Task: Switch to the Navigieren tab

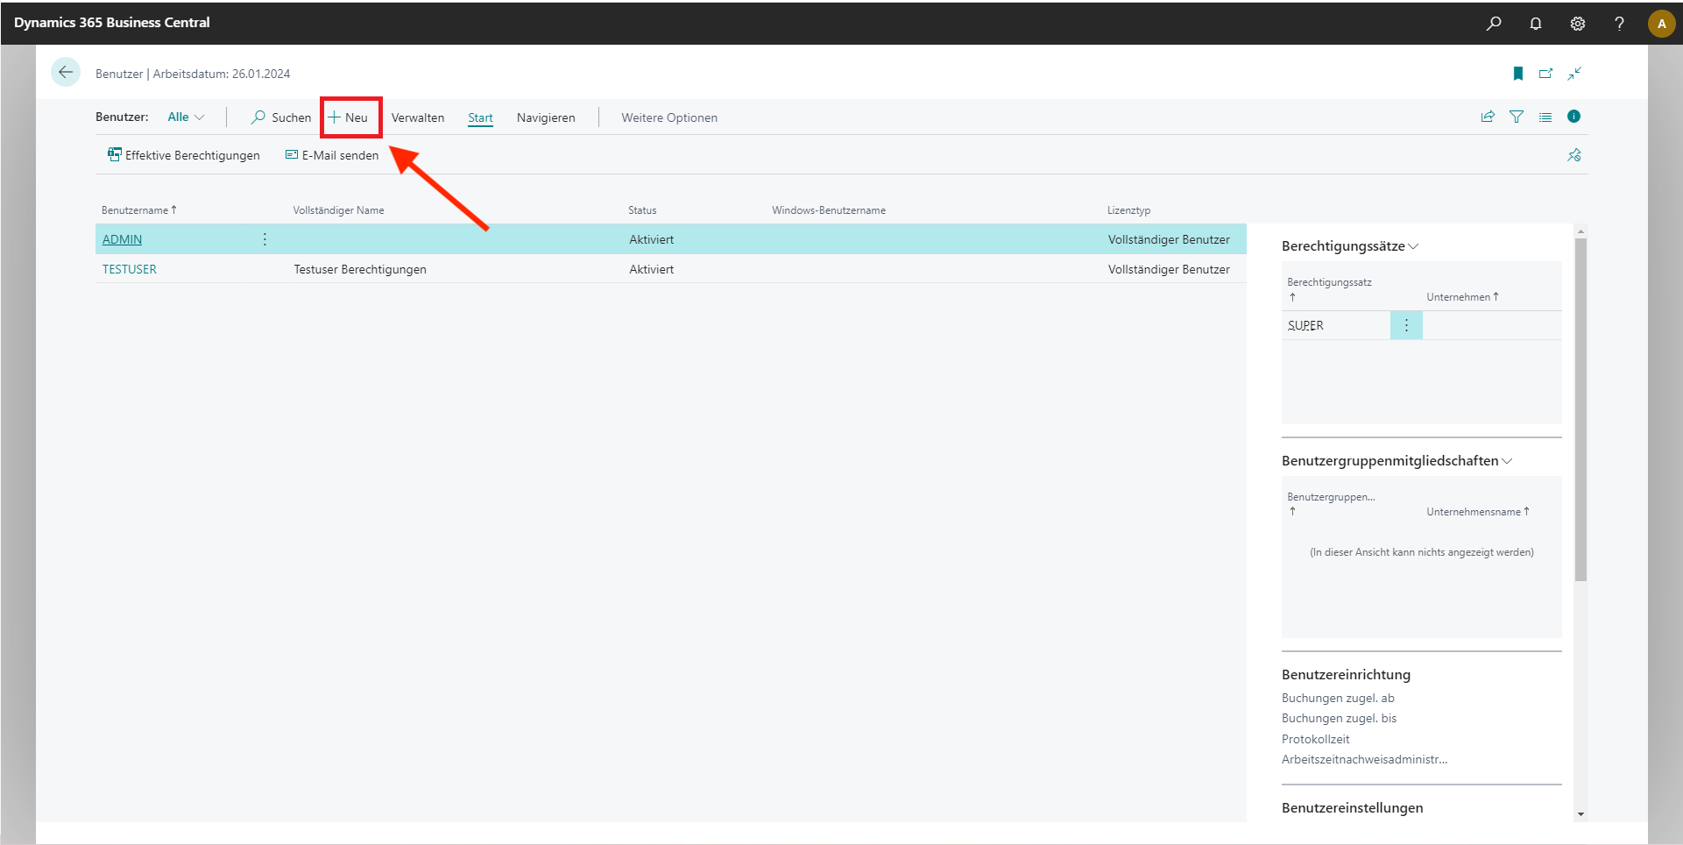Action: click(x=546, y=117)
